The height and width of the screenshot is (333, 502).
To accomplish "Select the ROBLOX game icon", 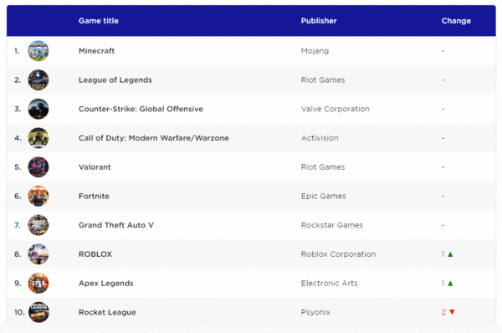I will (38, 254).
